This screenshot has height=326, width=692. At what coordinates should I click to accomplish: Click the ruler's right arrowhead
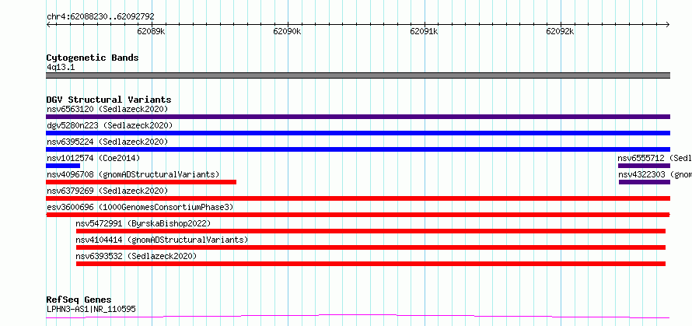click(x=668, y=25)
